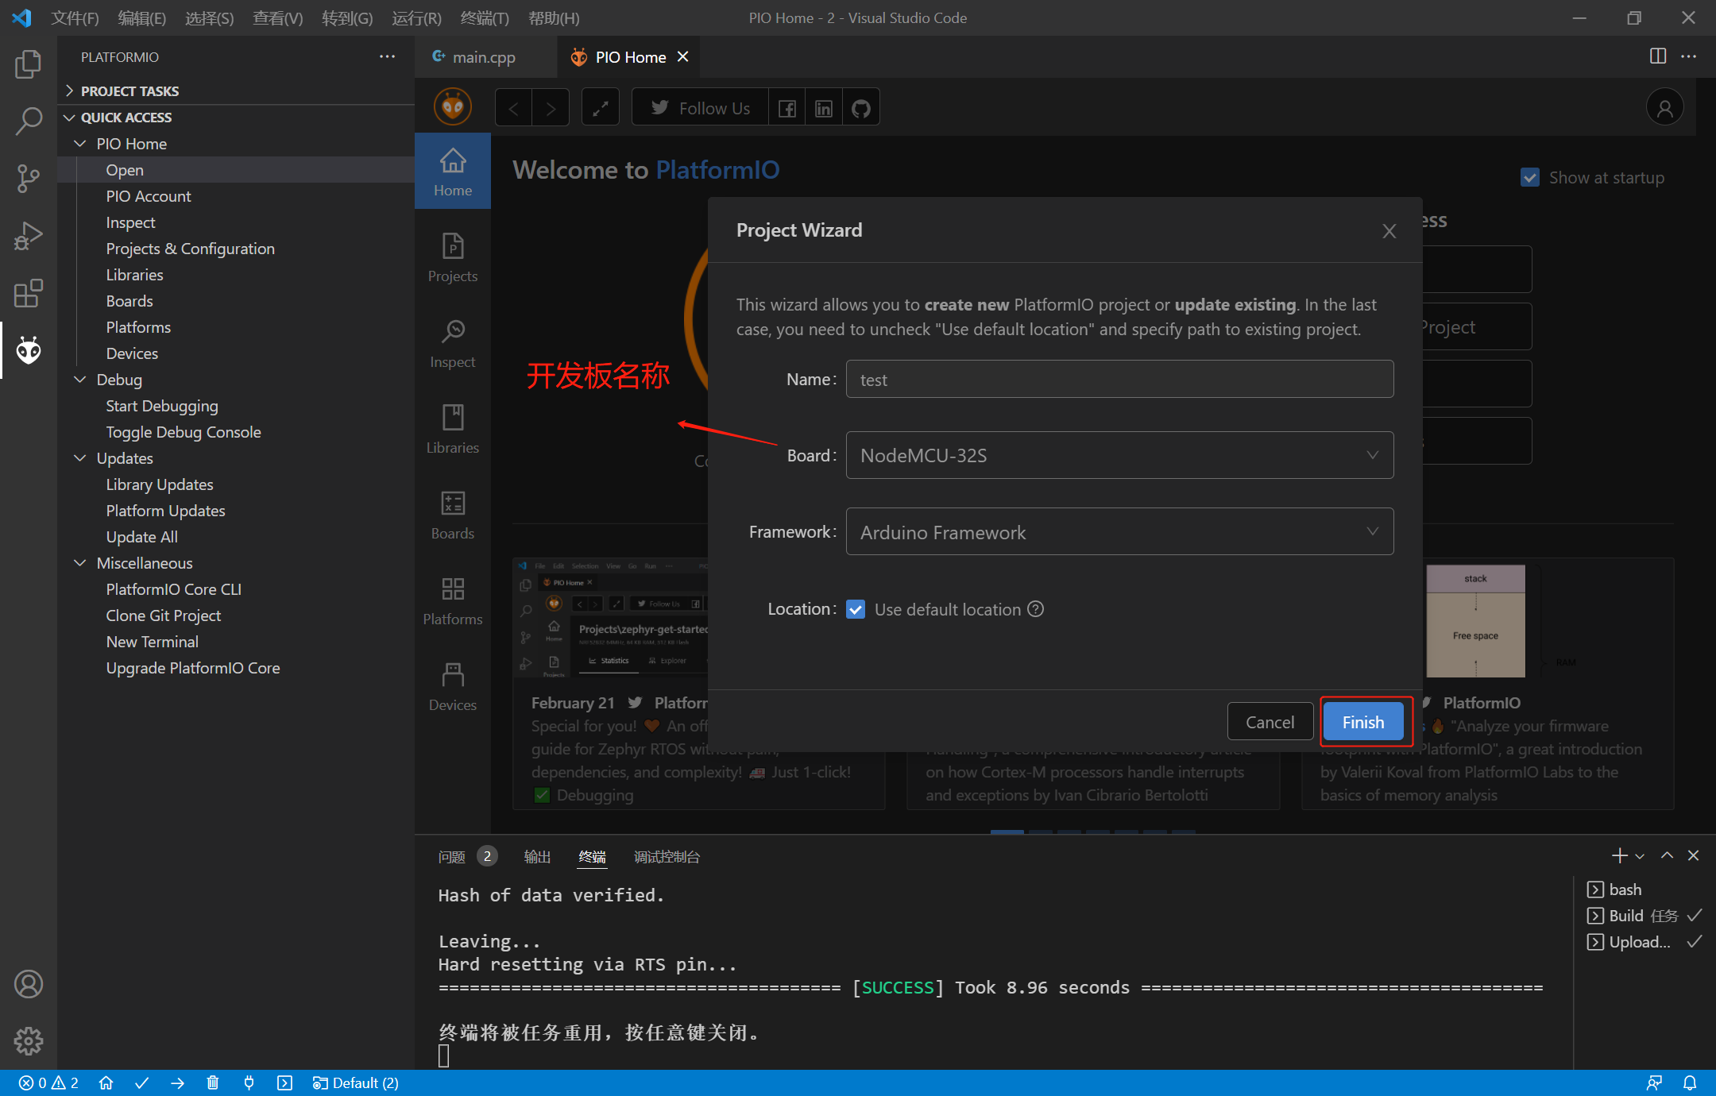This screenshot has width=1716, height=1096.
Task: Open PlatformIO GitHub page icon
Action: tap(861, 108)
